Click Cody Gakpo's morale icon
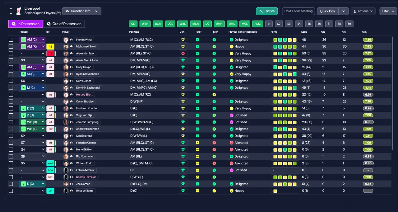Screen dimensions: 398x212 click(214, 67)
